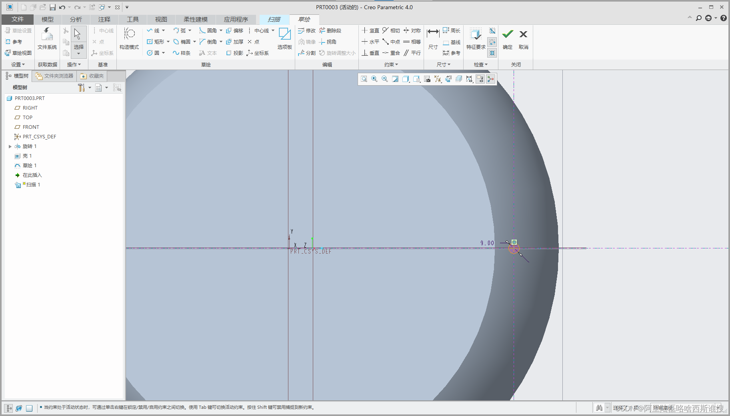The height and width of the screenshot is (416, 730).
Task: Click the 特征要求 (Feature Requirements) icon
Action: point(476,38)
